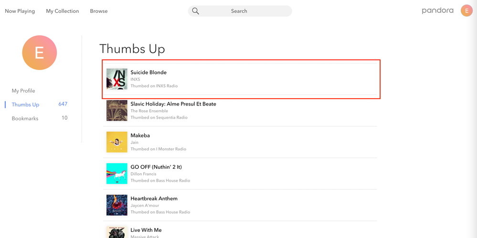Screen dimensions: 477x238
Task: Click the Dillon Francis artist name
Action: point(145,174)
